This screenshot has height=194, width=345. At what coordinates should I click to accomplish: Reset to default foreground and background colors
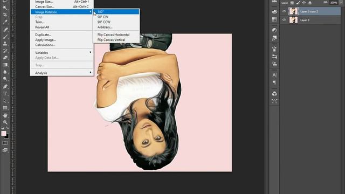pos(2,128)
